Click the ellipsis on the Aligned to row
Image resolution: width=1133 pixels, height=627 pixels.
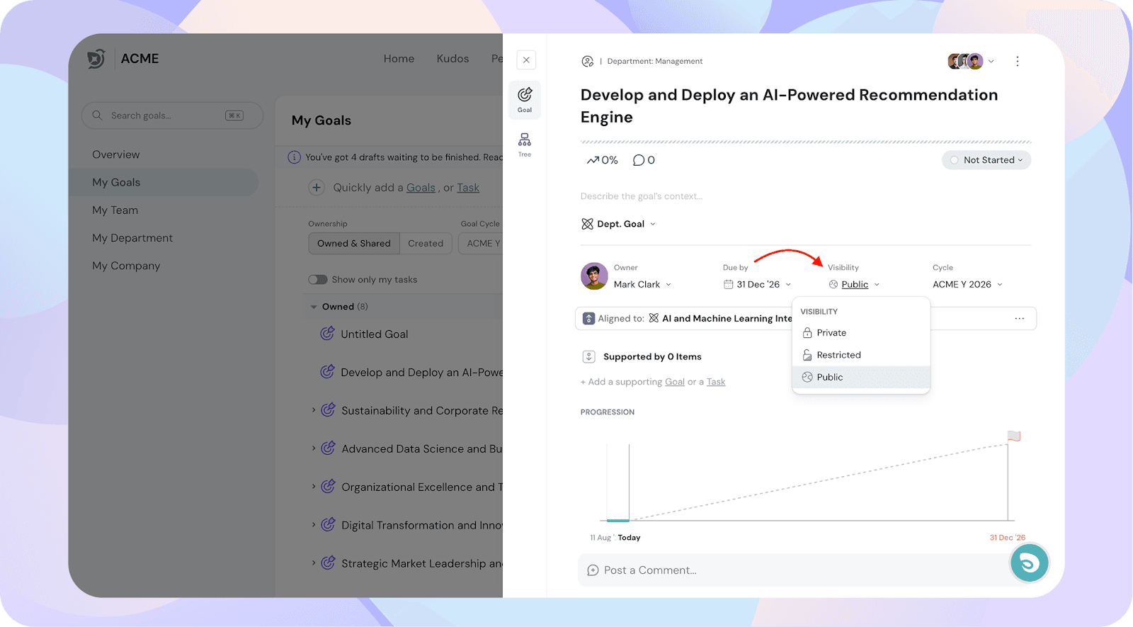click(x=1019, y=319)
